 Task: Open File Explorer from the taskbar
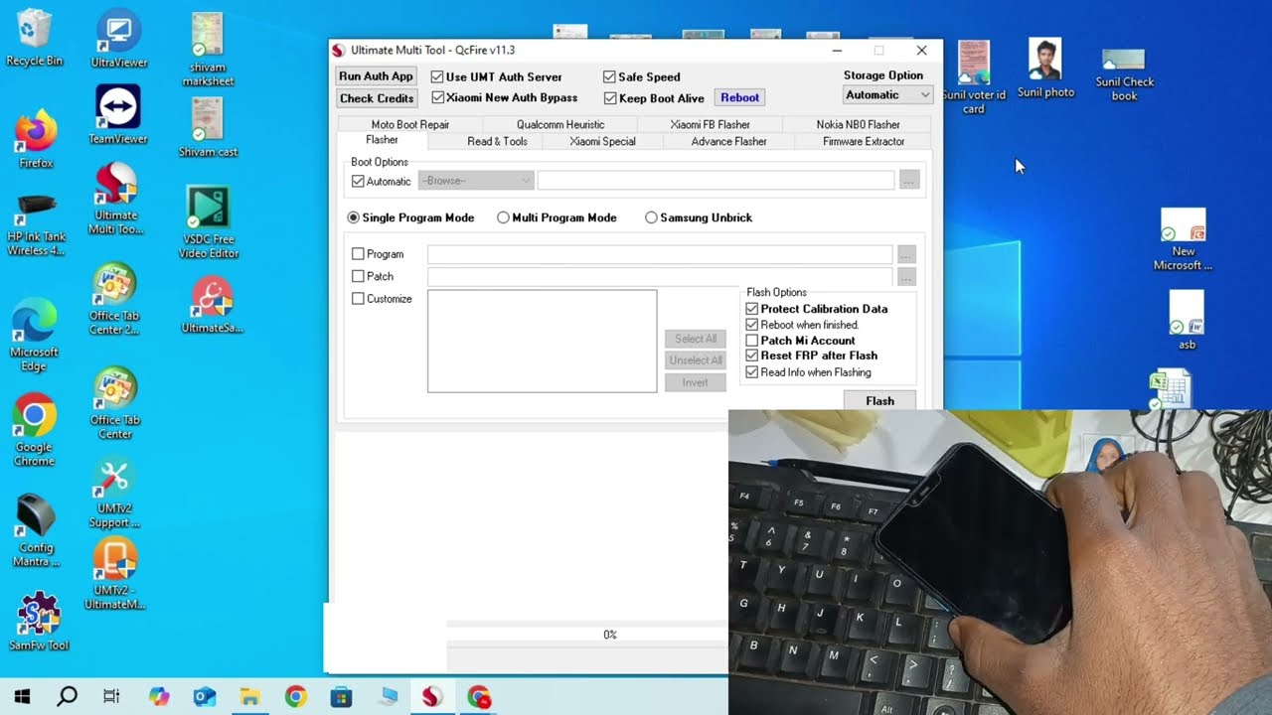tap(248, 696)
